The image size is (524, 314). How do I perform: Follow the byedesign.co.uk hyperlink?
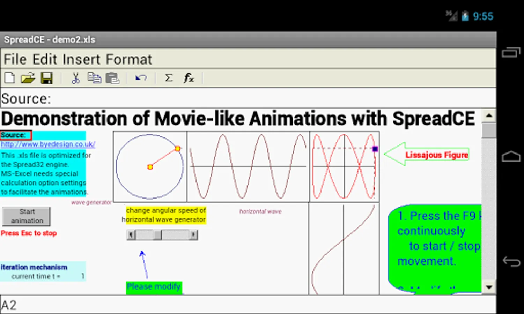tap(48, 144)
